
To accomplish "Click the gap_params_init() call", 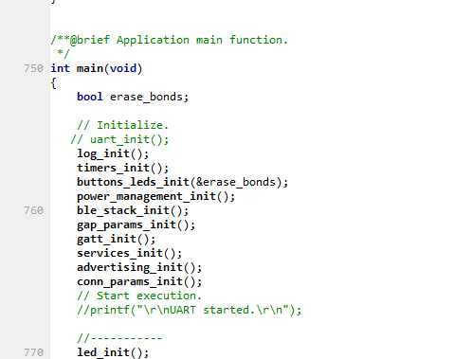I will pyautogui.click(x=136, y=224).
